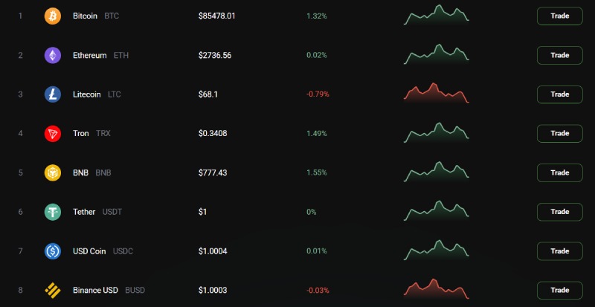Click the BUSD ticker symbol
The width and height of the screenshot is (595, 307).
click(135, 291)
